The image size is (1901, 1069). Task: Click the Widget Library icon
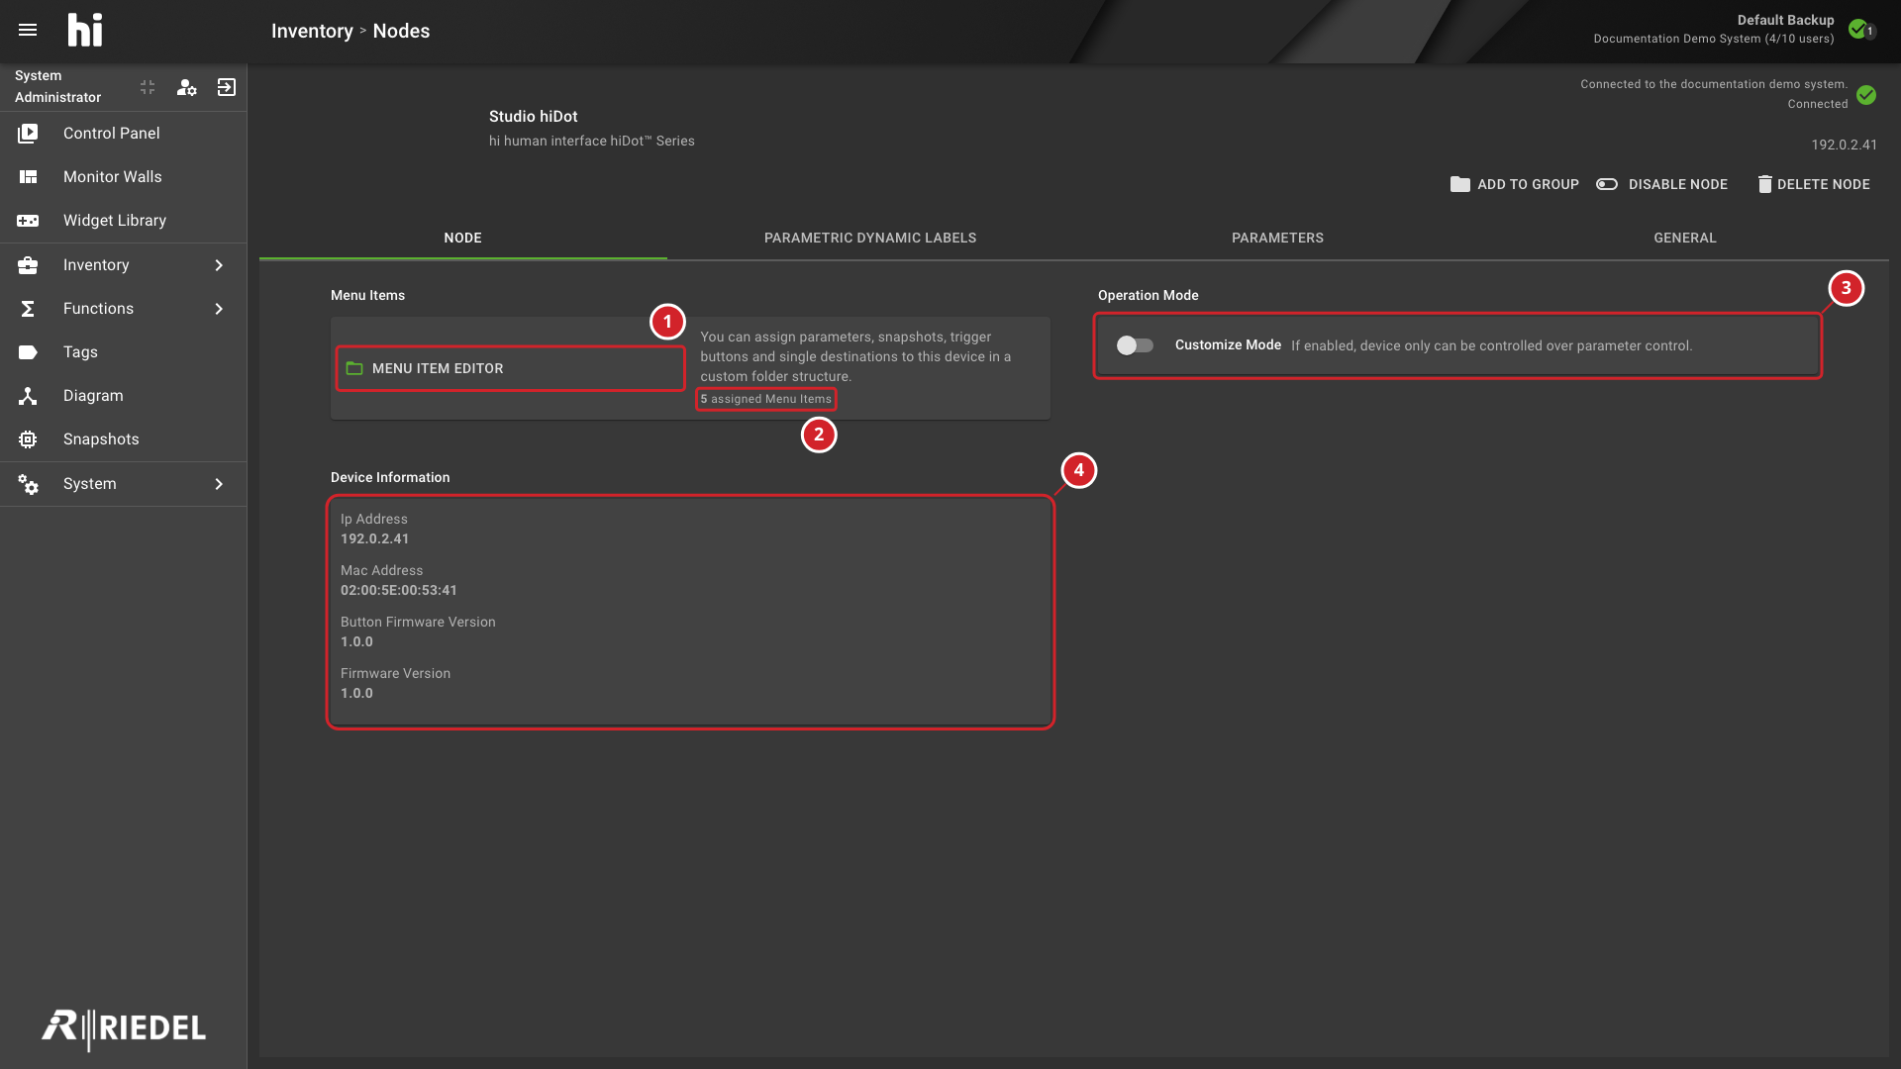pos(28,221)
